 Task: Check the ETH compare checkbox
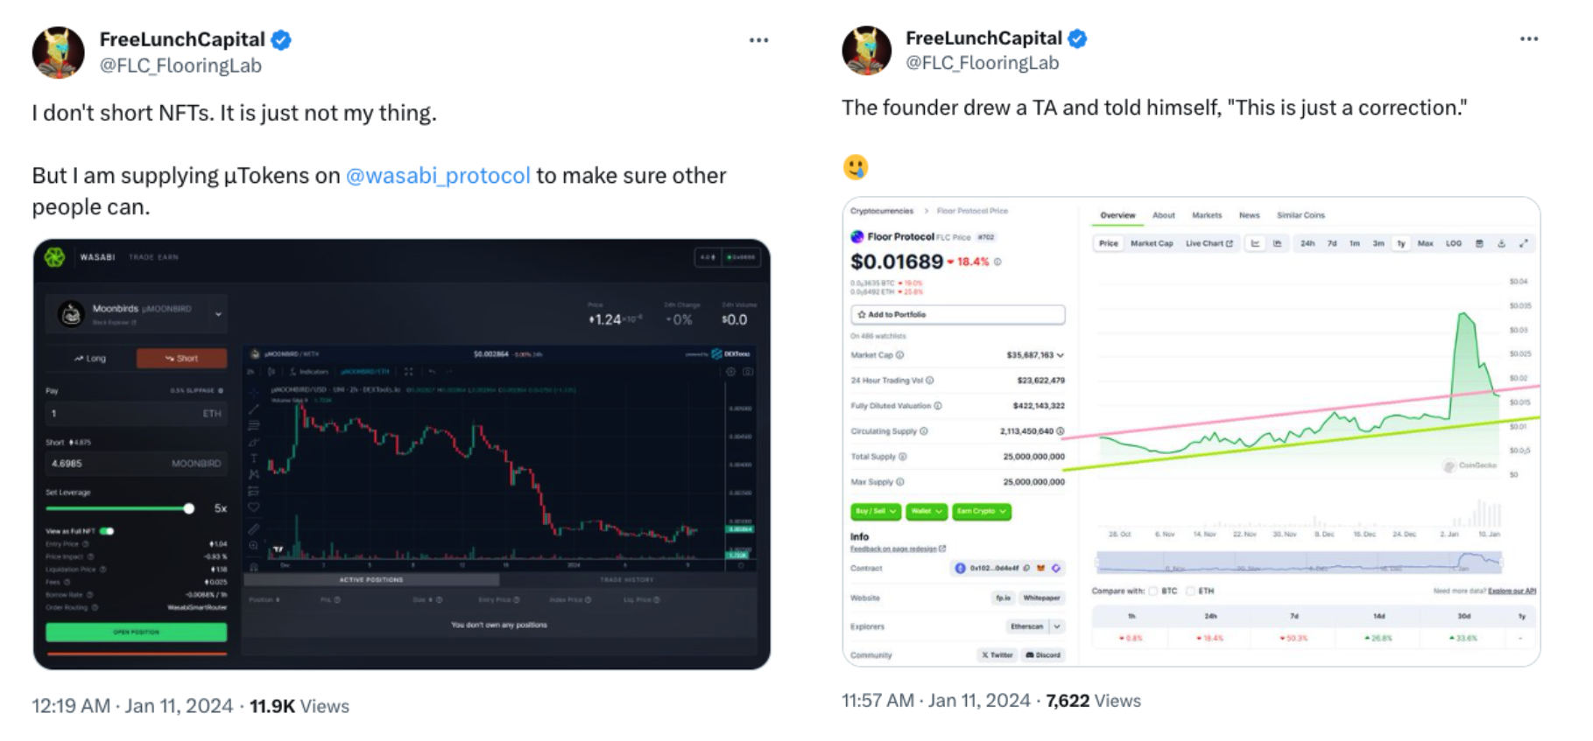point(1190,591)
